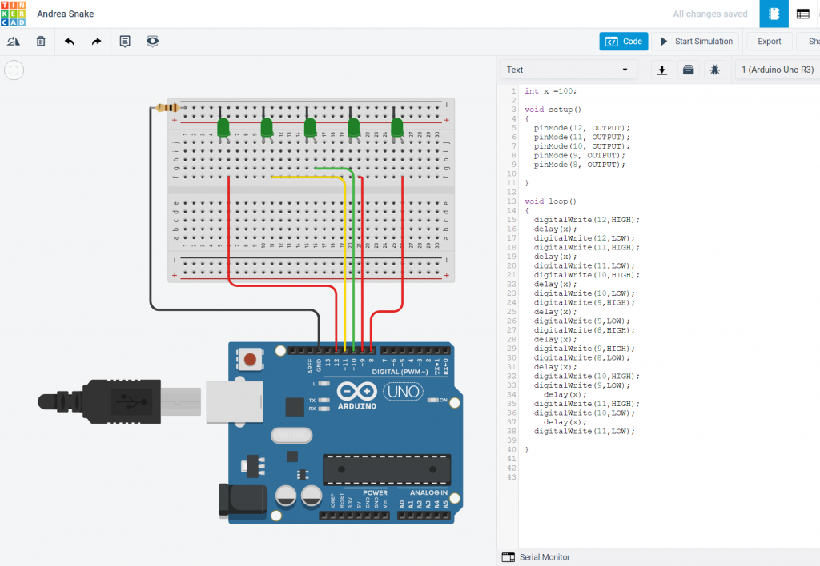The image size is (820, 566).
Task: Click the All changes saved status
Action: pyautogui.click(x=710, y=14)
